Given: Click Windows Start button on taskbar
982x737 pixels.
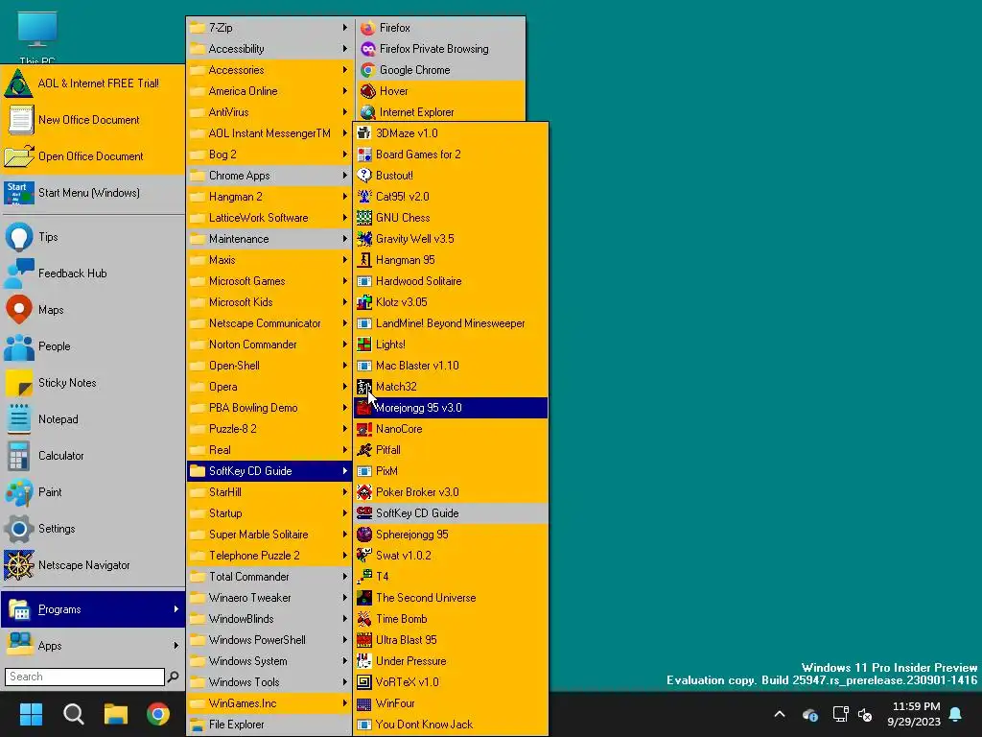Looking at the screenshot, I should click(x=31, y=714).
